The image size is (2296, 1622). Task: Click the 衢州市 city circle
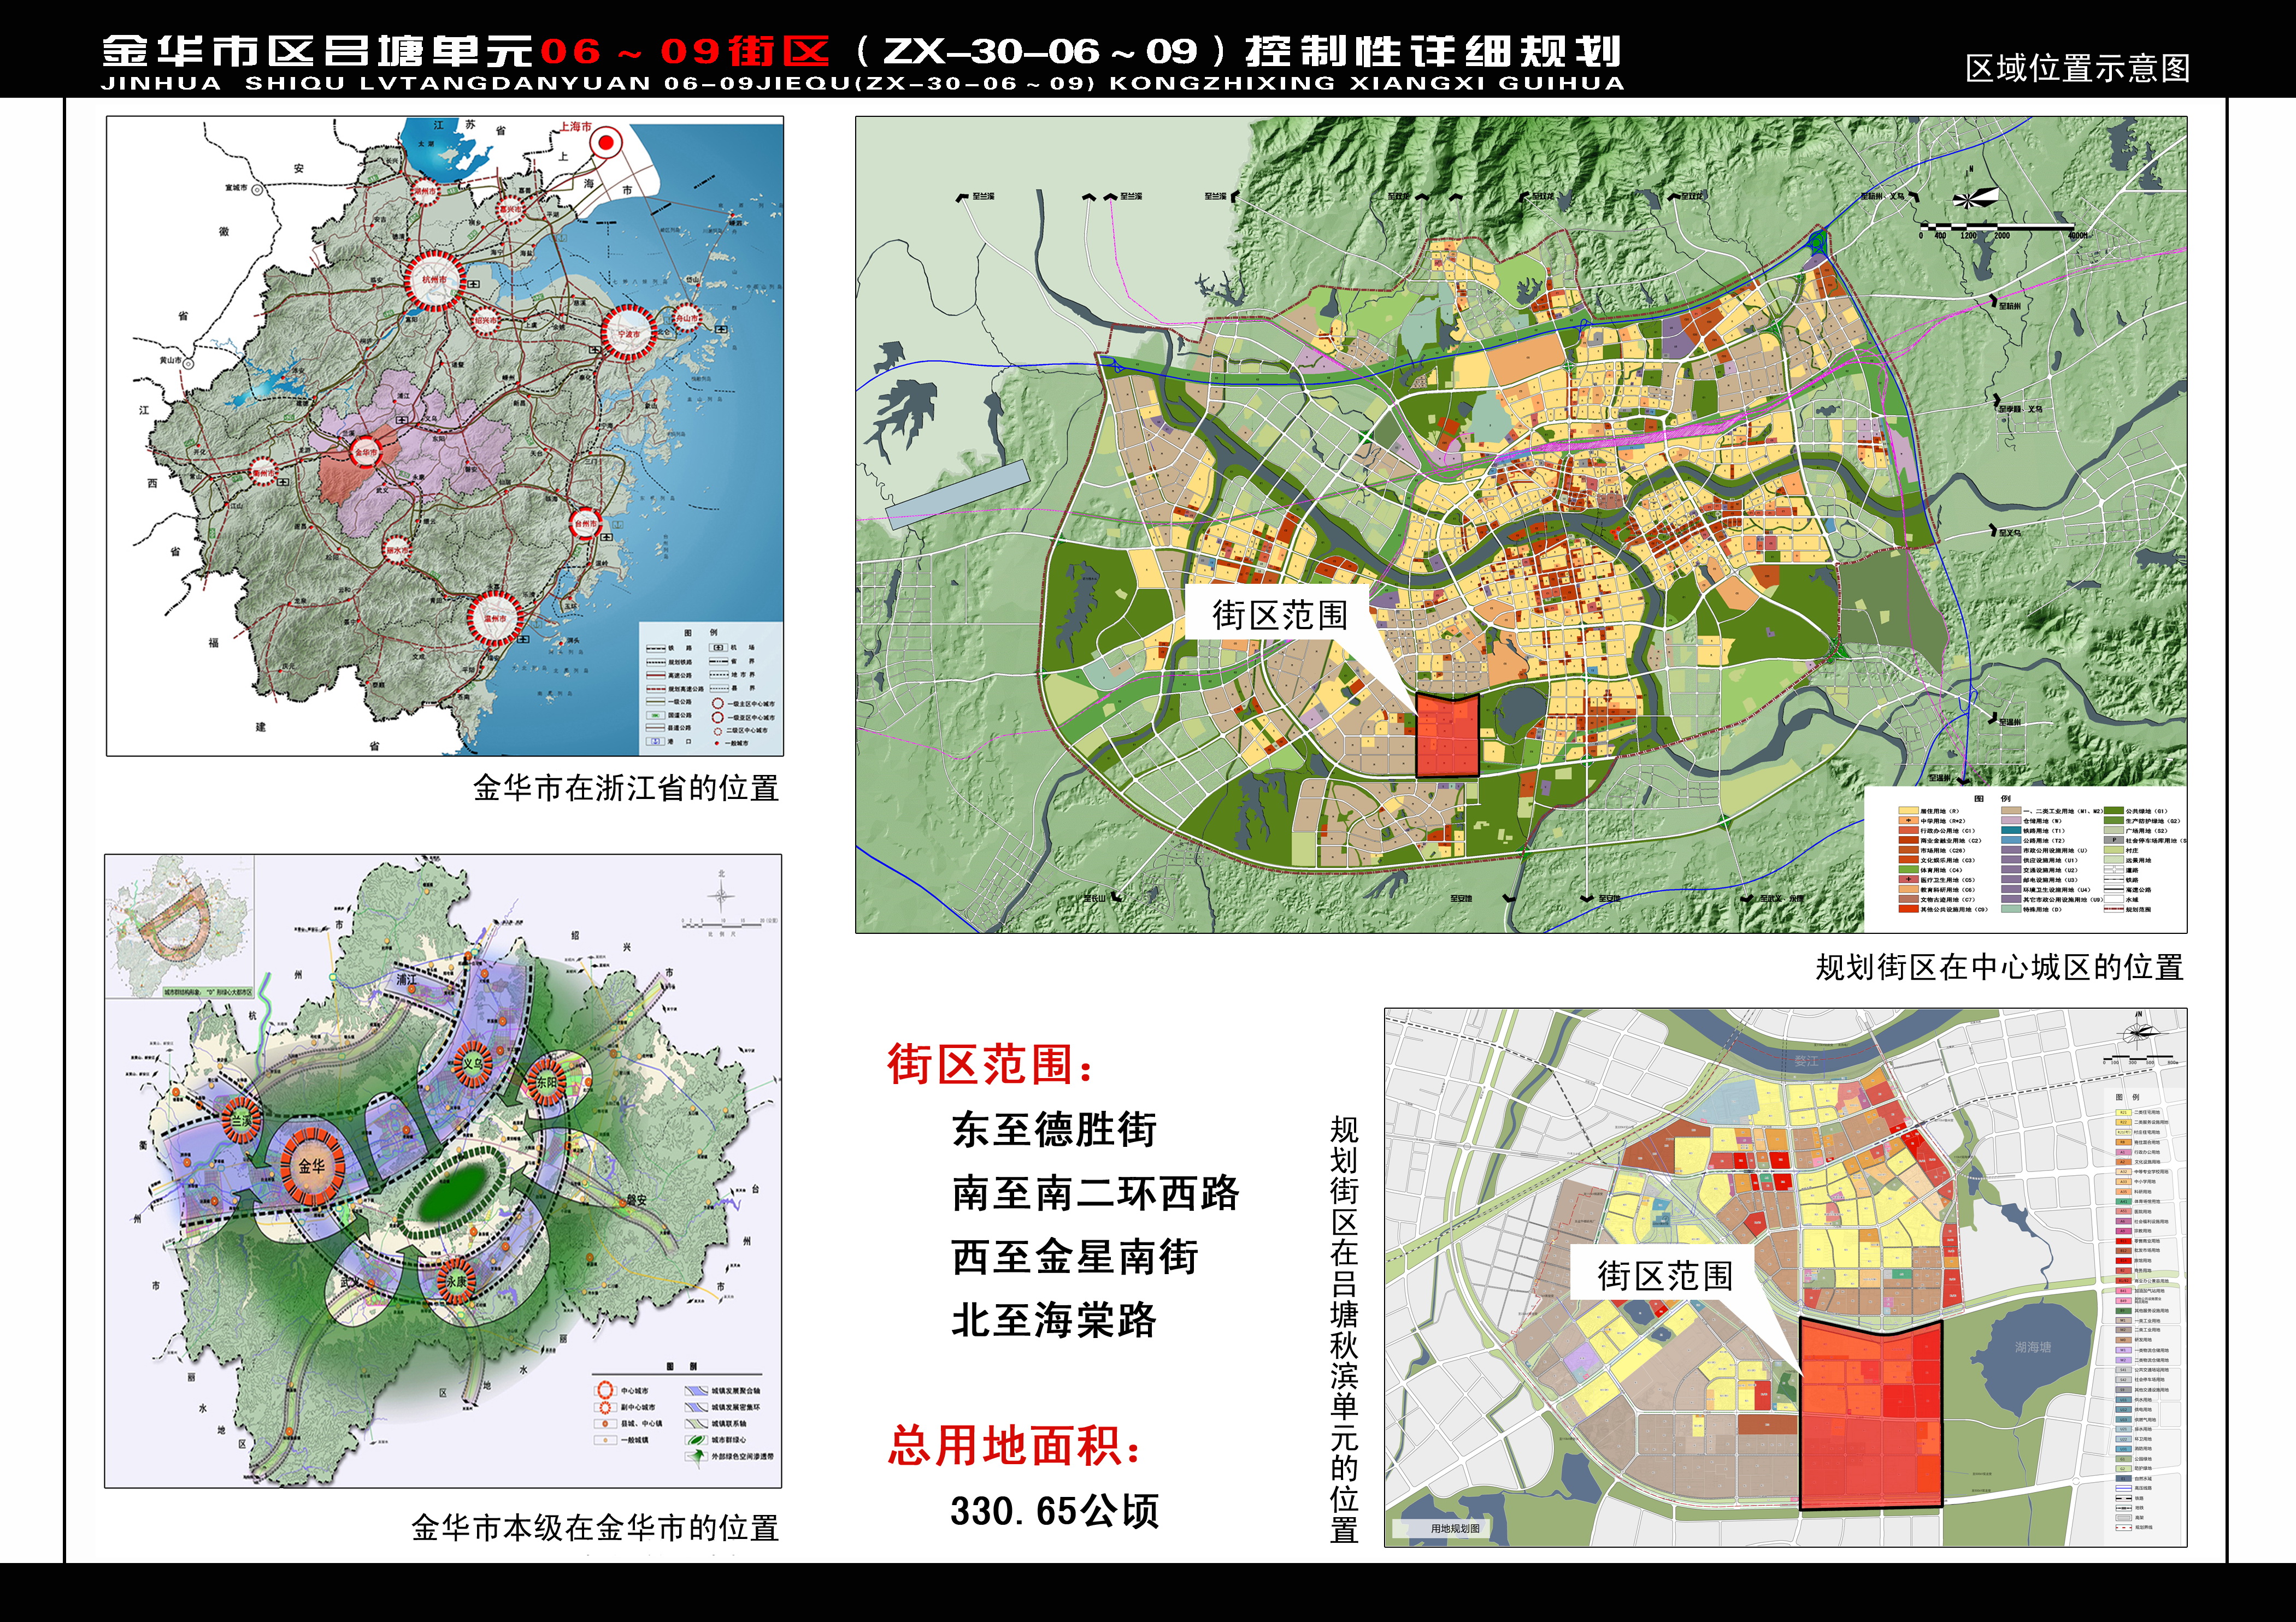[x=263, y=472]
